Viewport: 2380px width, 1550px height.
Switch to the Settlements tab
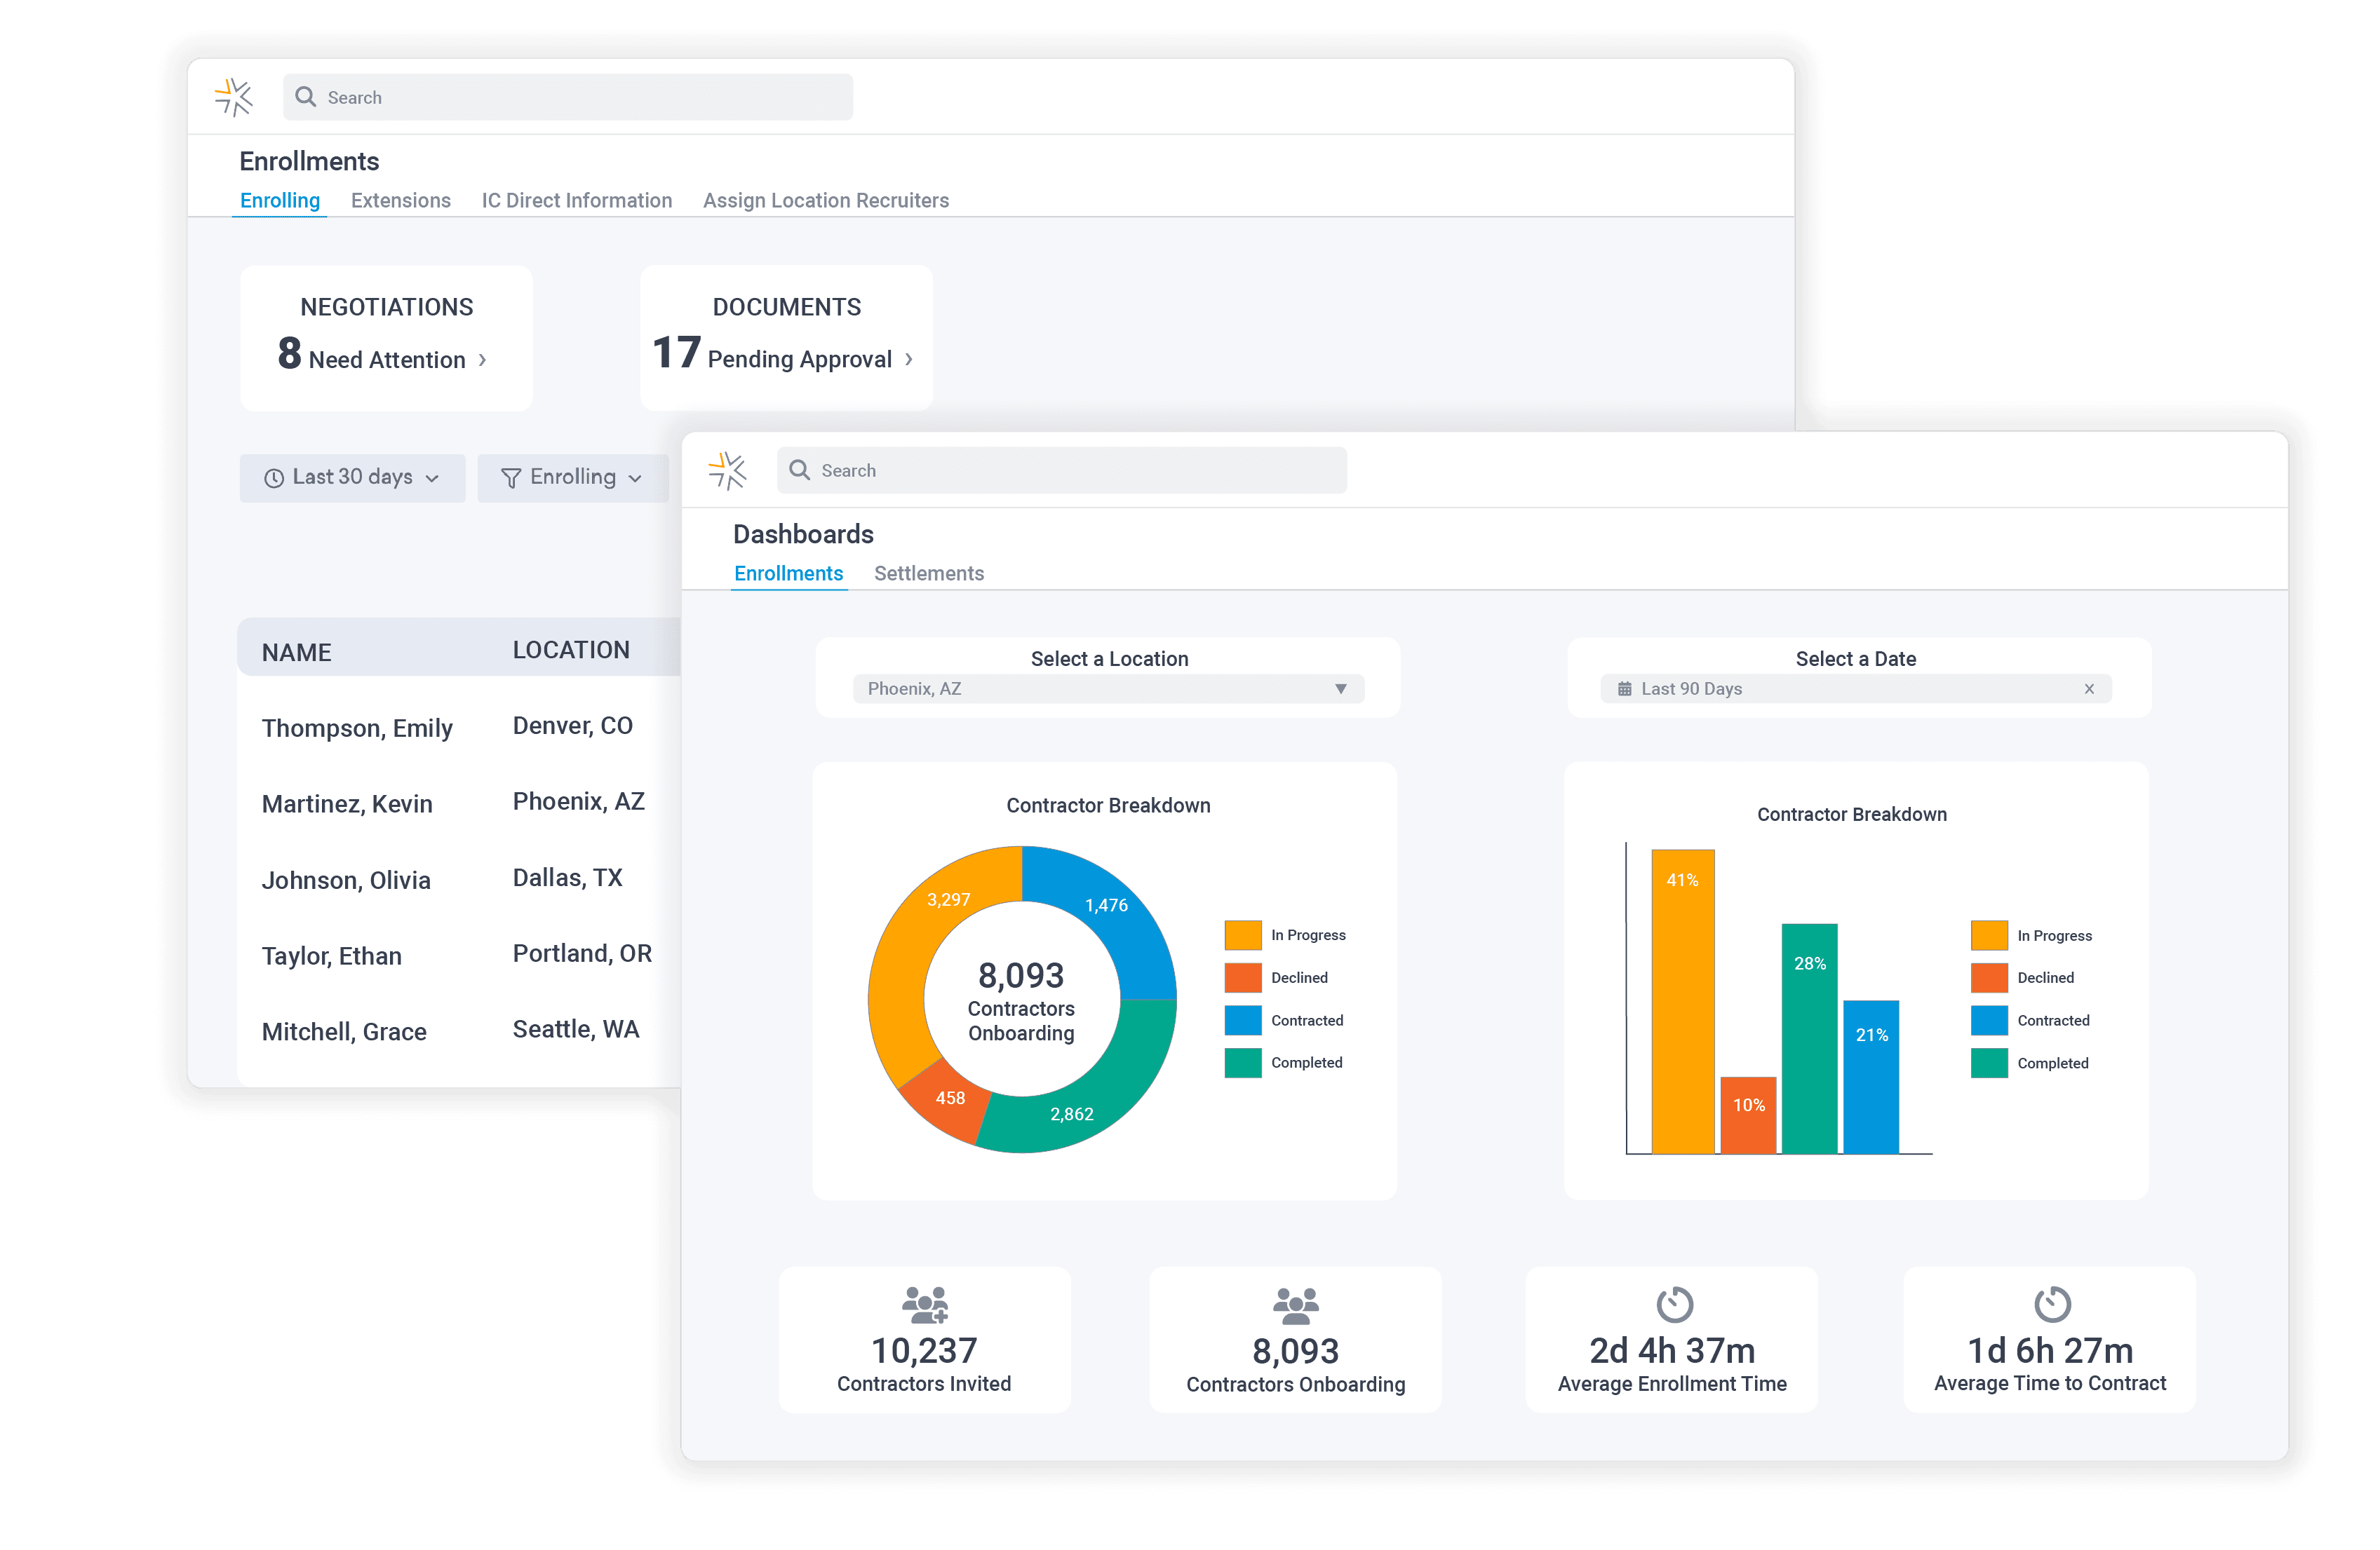click(928, 573)
